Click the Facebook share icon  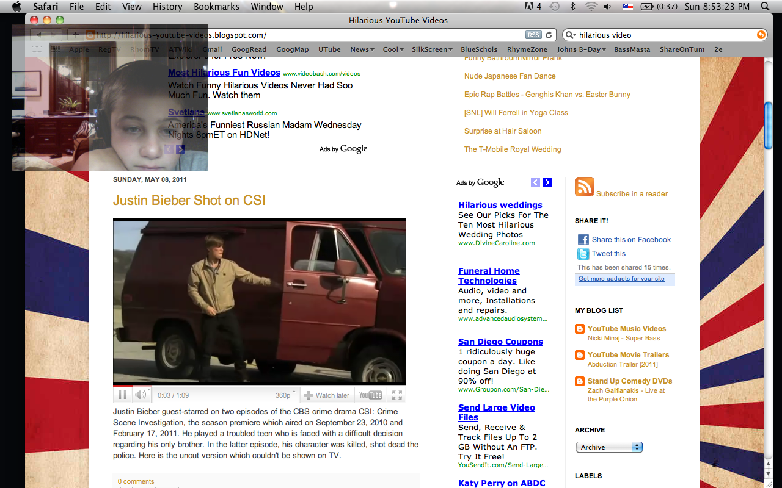click(583, 240)
